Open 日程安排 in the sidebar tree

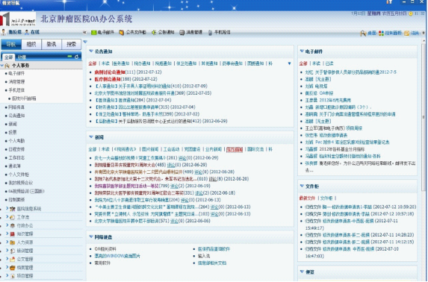16,149
